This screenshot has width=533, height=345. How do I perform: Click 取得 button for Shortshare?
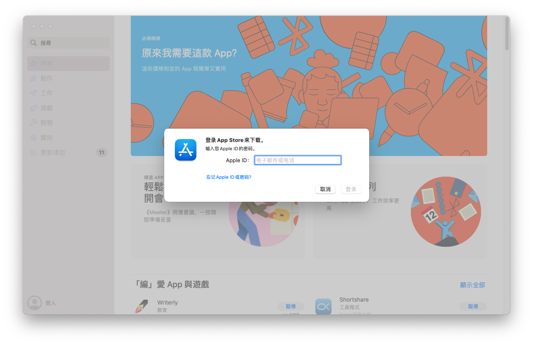click(x=473, y=306)
